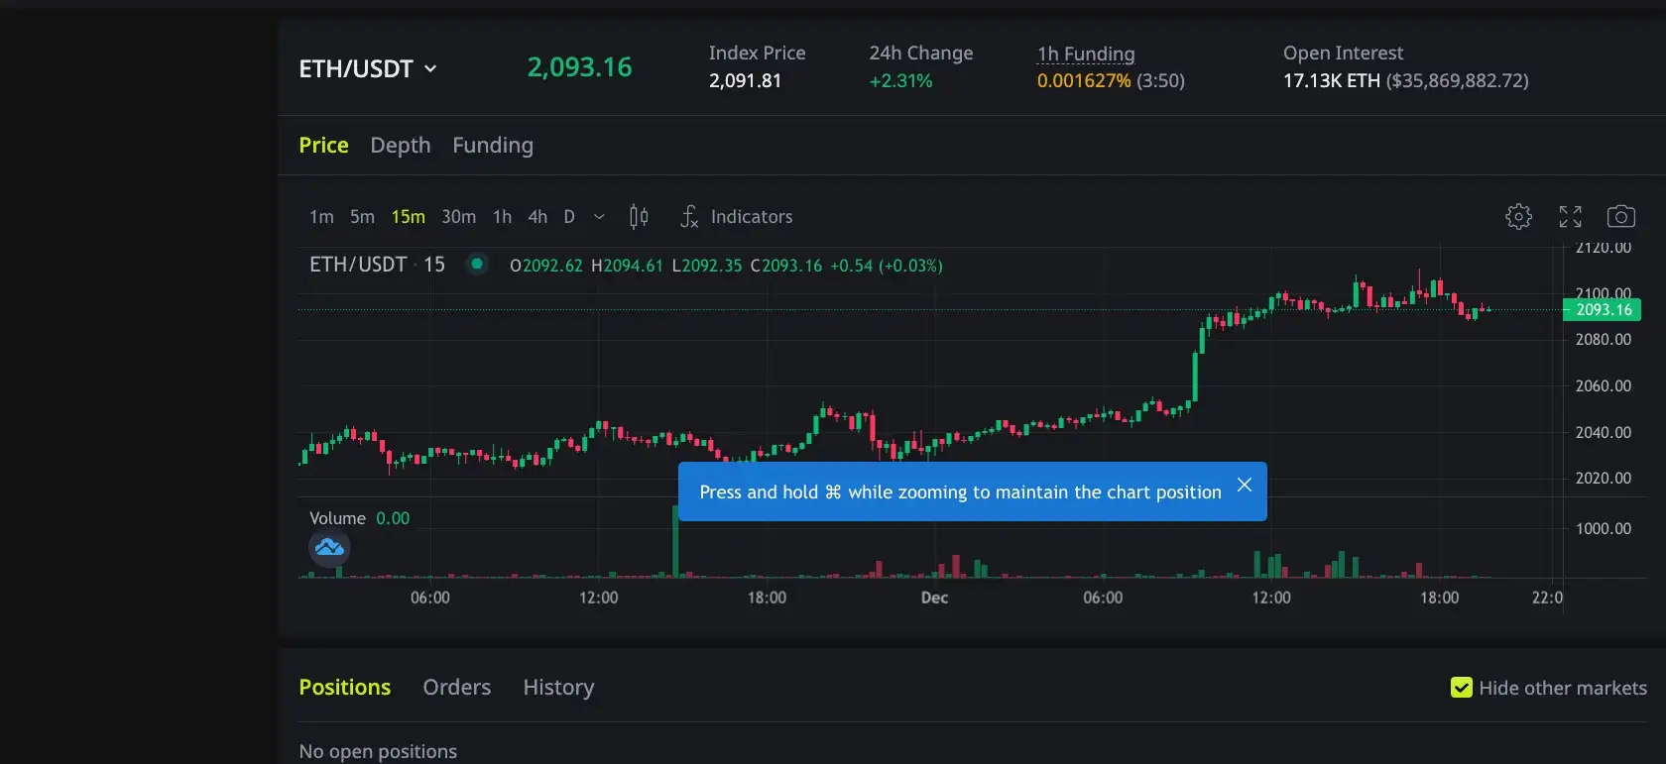Take a chart snapshot with camera icon
Viewport: 1666px width, 764px height.
pos(1620,216)
